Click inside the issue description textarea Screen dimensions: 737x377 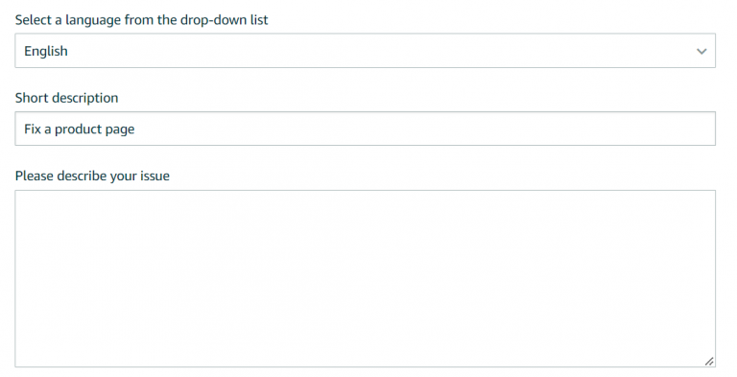[x=366, y=279]
